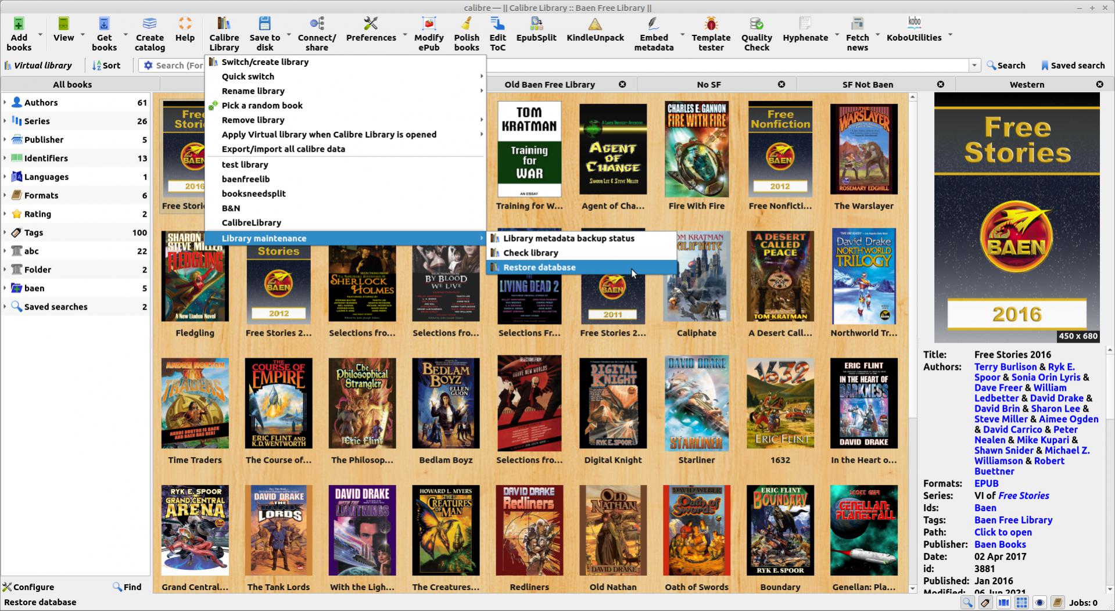Open the Create catalog tool
Screen dimensions: 1115x611
tap(149, 24)
